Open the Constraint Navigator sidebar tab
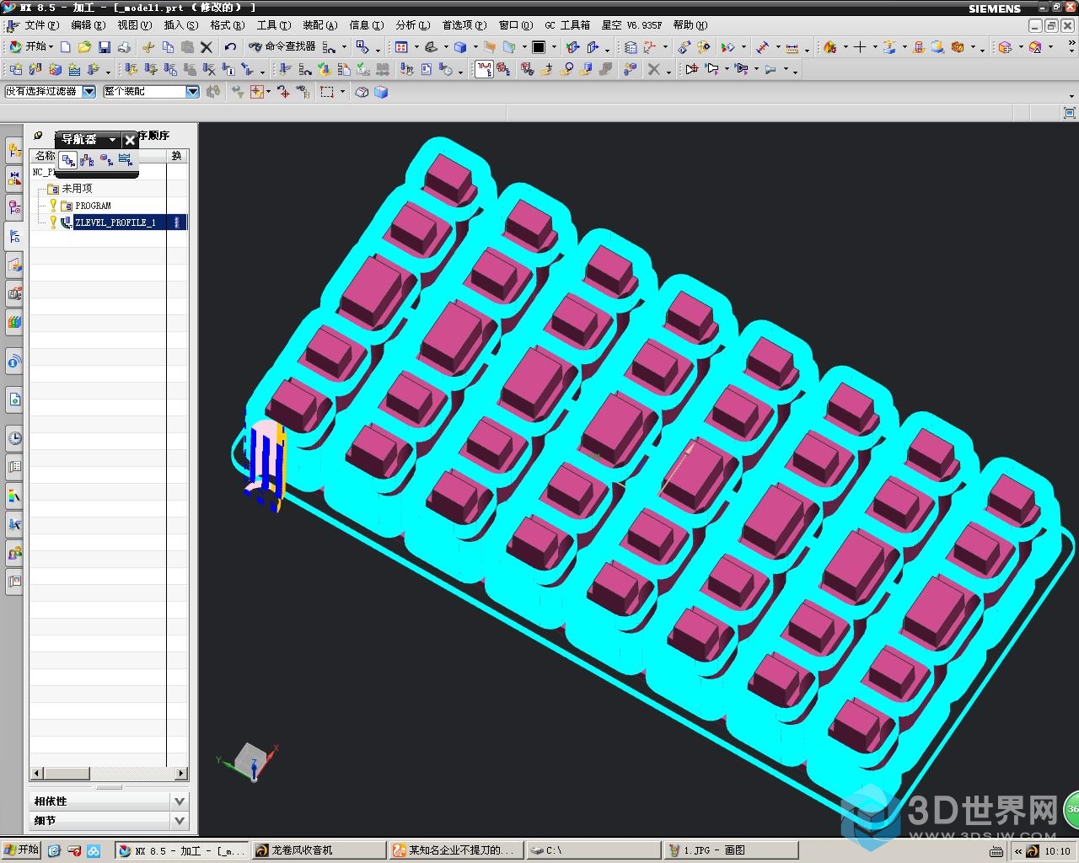Image resolution: width=1079 pixels, height=863 pixels. click(14, 179)
